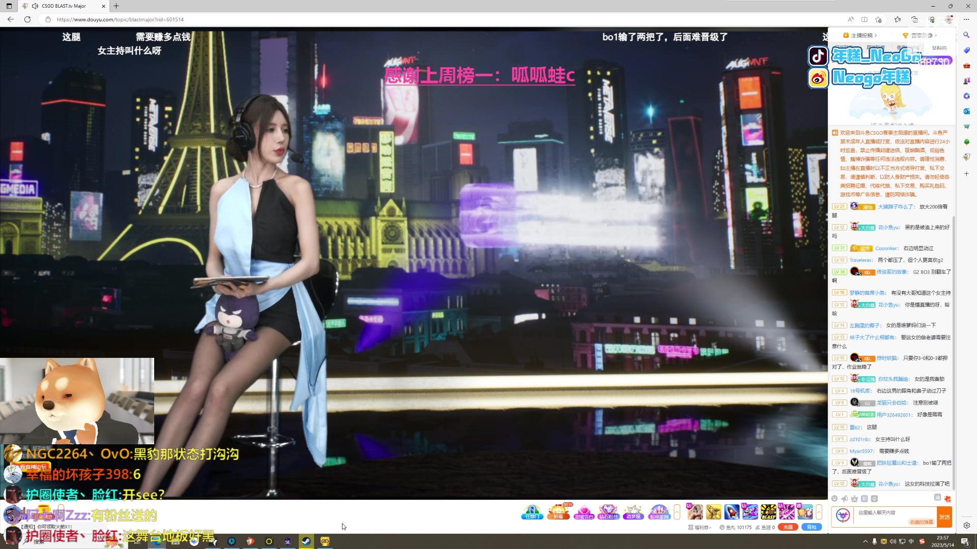Open the Edge sidebar green tree icon
Viewport: 977px width, 549px height.
966,142
